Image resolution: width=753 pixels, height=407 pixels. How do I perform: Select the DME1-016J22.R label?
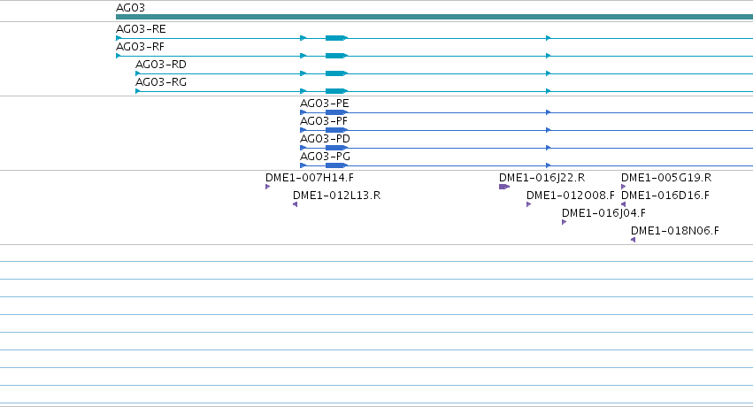[542, 178]
